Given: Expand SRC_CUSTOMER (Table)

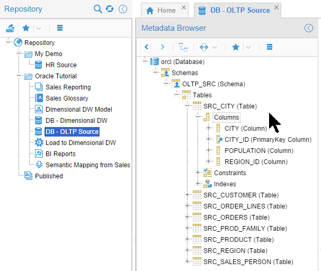Looking at the screenshot, I should tap(188, 194).
